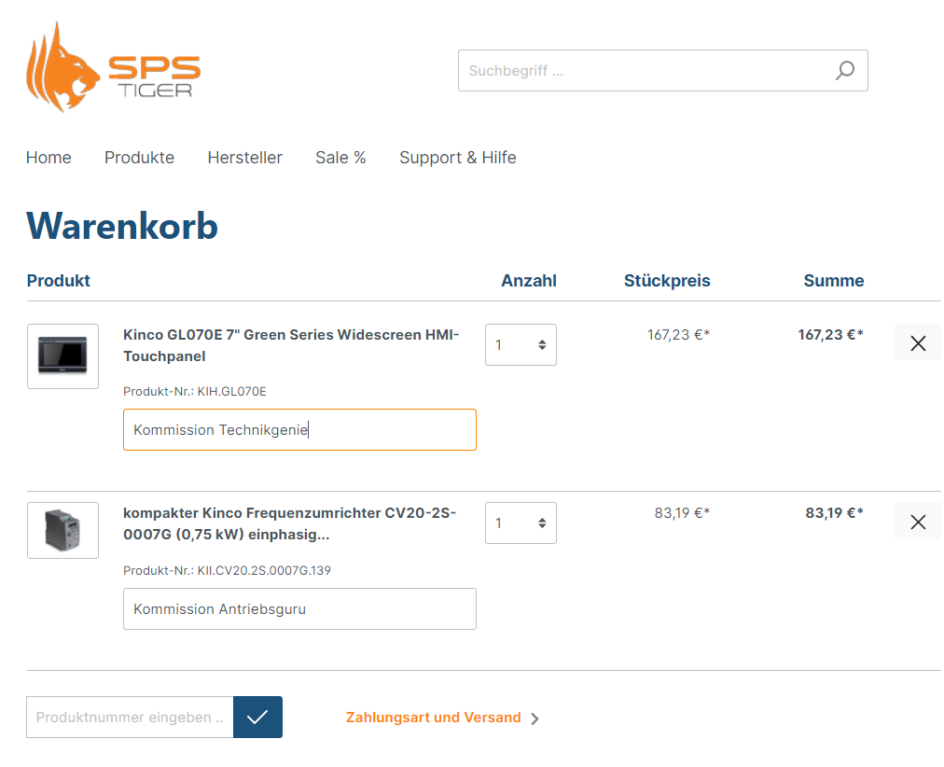Open quantity selector for Frequenzumrichter CV20
This screenshot has width=944, height=767.
click(521, 523)
